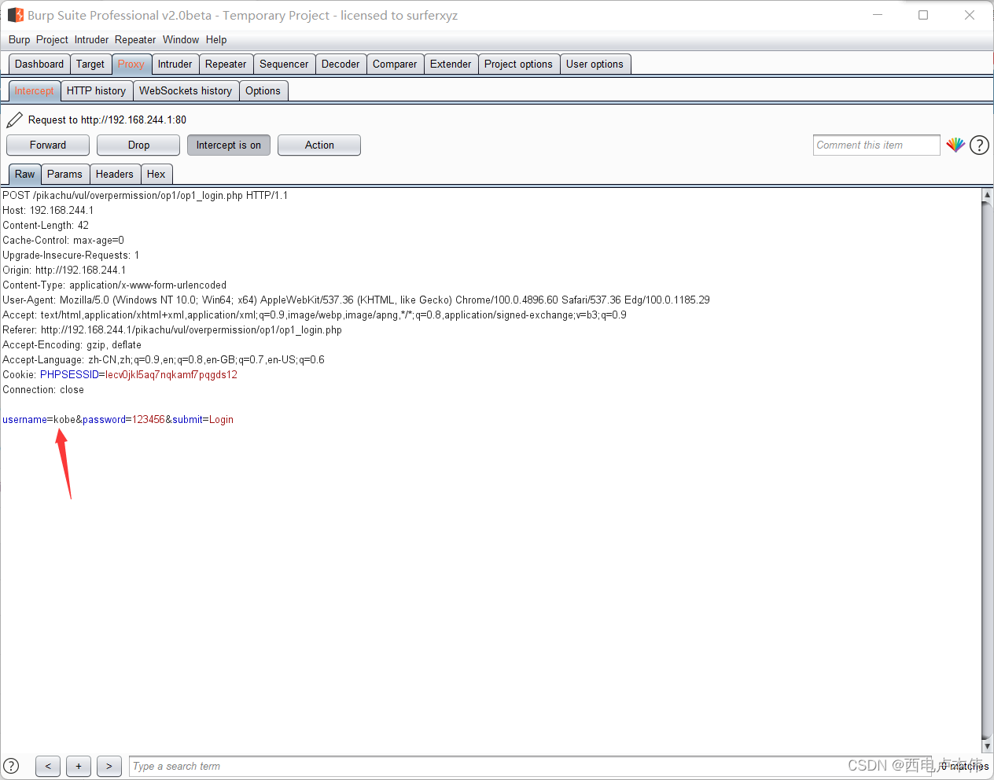Screen dimensions: 994x780
Task: Click the next match '>' button
Action: coord(109,766)
